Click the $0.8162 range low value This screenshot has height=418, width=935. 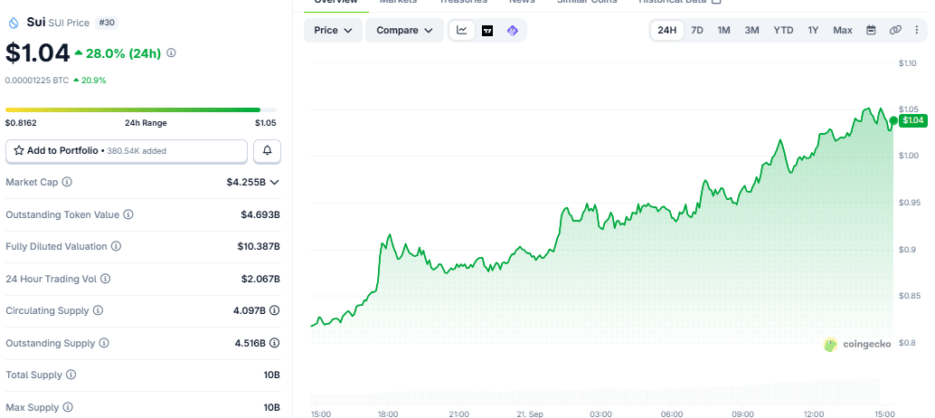tap(22, 123)
